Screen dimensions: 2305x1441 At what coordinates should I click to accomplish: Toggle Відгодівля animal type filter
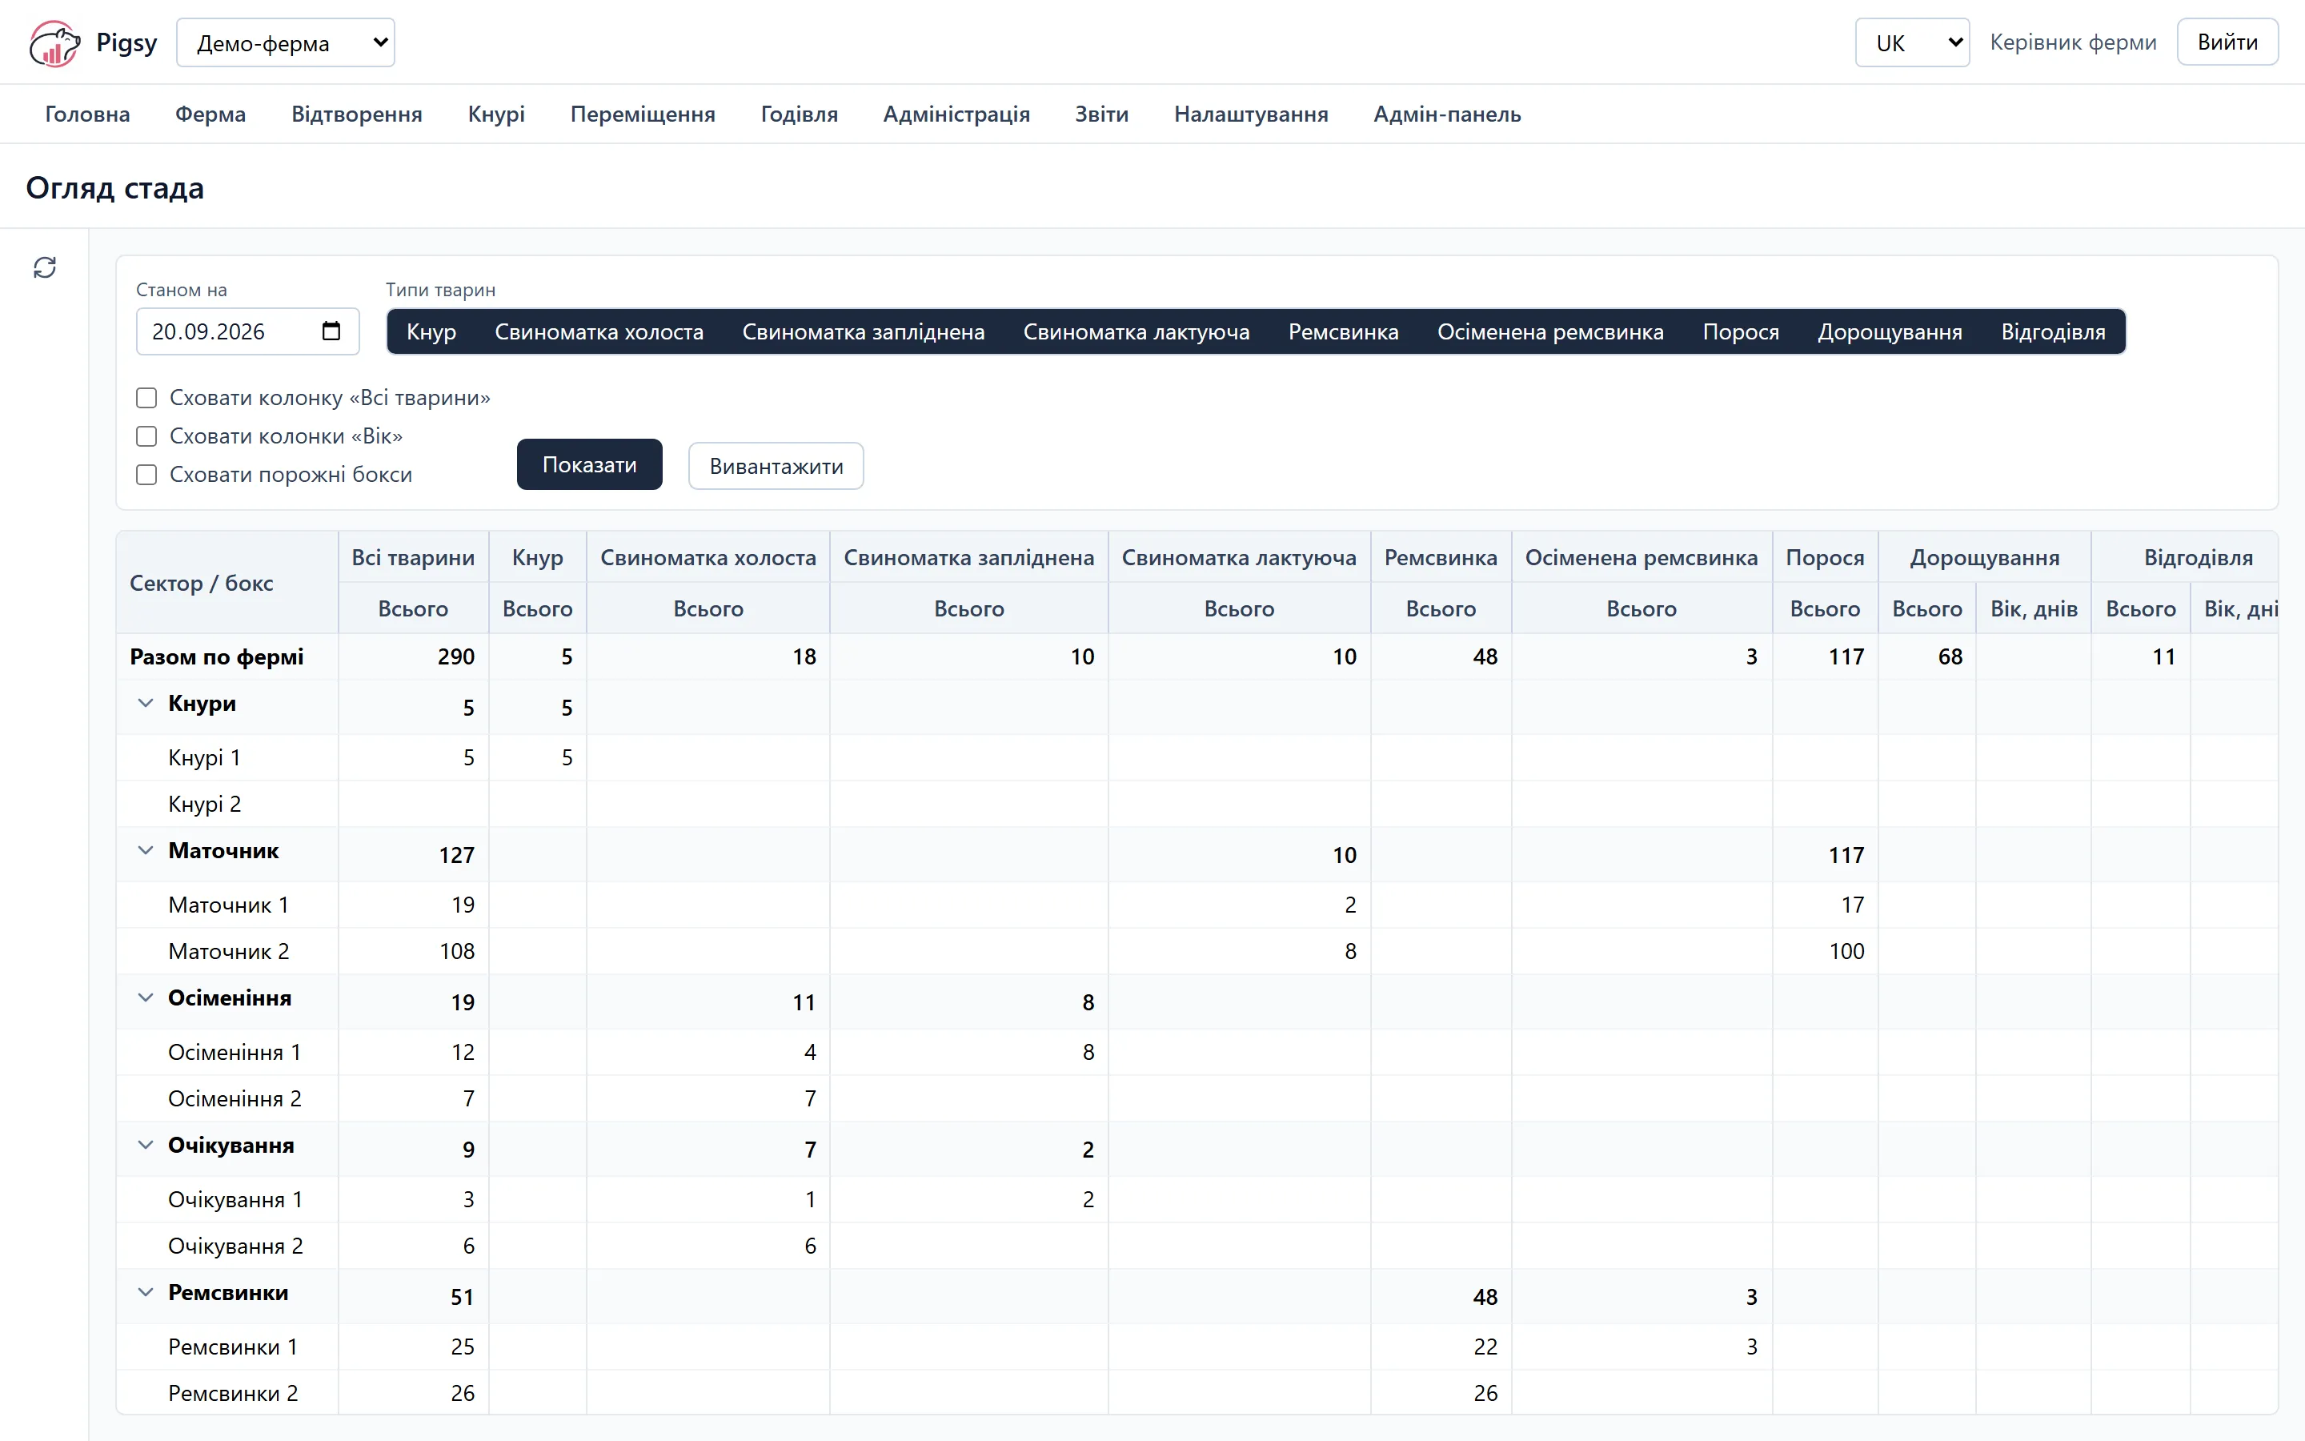2053,331
